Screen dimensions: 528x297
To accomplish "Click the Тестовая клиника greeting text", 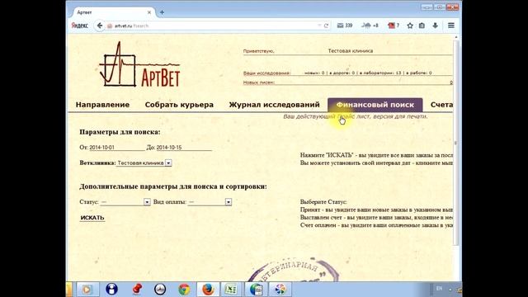I will (350, 51).
